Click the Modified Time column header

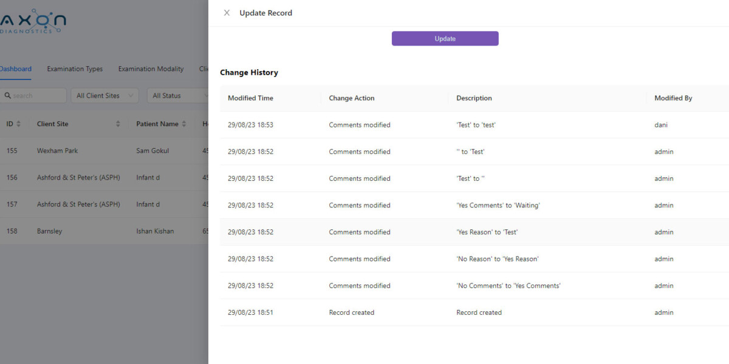point(250,98)
